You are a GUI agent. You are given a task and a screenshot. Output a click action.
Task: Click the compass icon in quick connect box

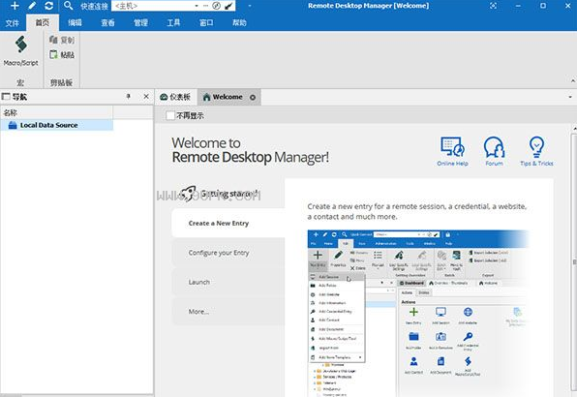[217, 6]
